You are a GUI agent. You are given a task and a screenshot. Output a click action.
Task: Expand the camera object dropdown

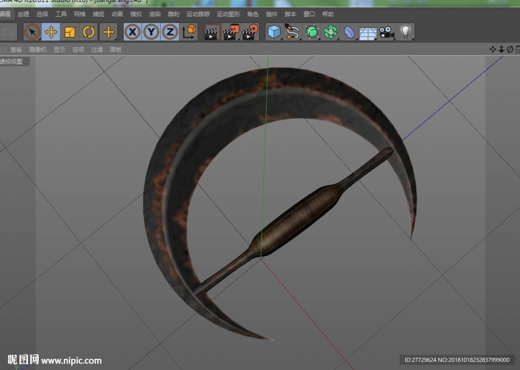coord(386,32)
